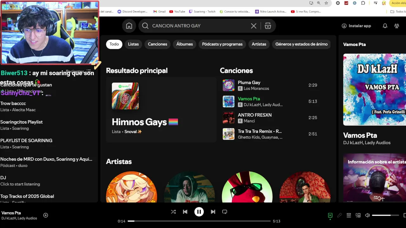Open the playback queue icon

(349, 215)
